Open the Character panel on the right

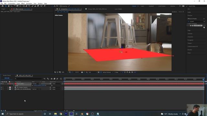point(190,37)
